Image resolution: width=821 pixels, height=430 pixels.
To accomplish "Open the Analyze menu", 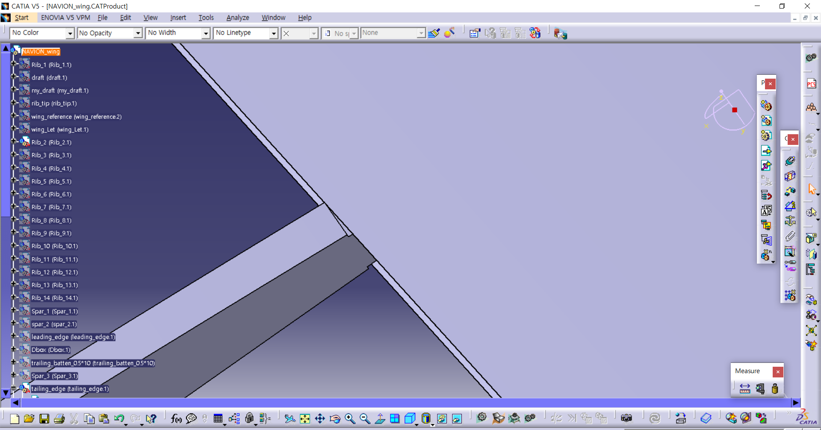I will click(x=238, y=18).
